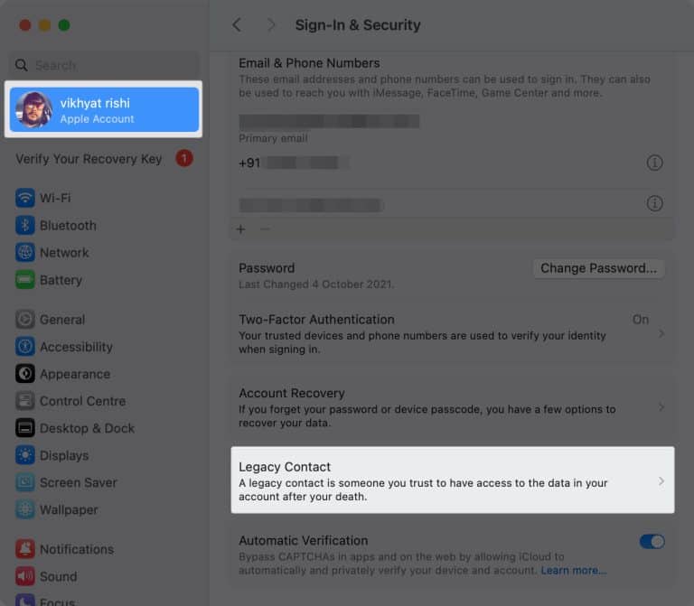Screen dimensions: 694x606
Task: Open the Displays icon in sidebar
Action: 25,455
